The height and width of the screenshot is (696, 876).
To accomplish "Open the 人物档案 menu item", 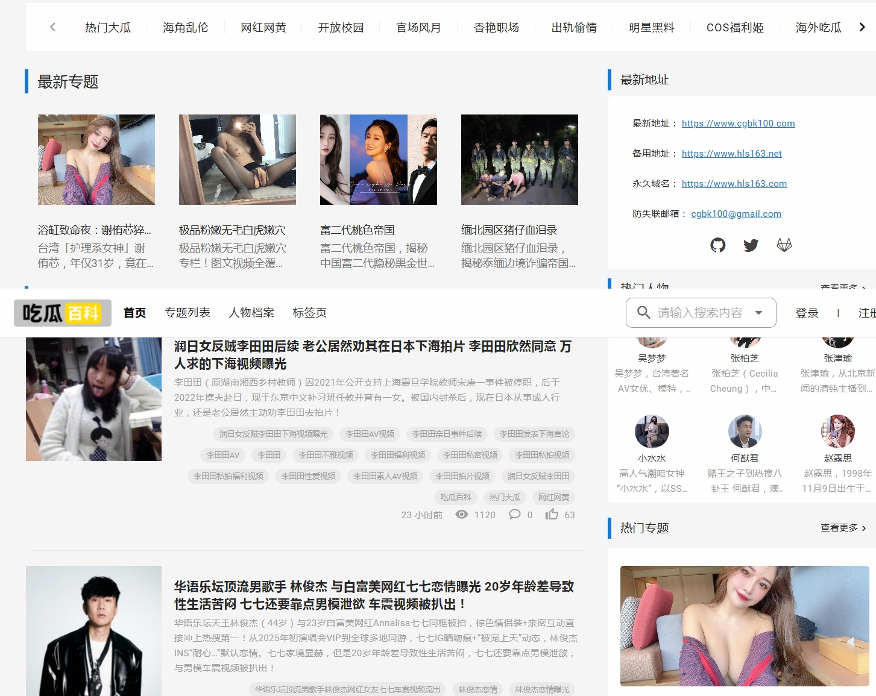I will (x=251, y=313).
